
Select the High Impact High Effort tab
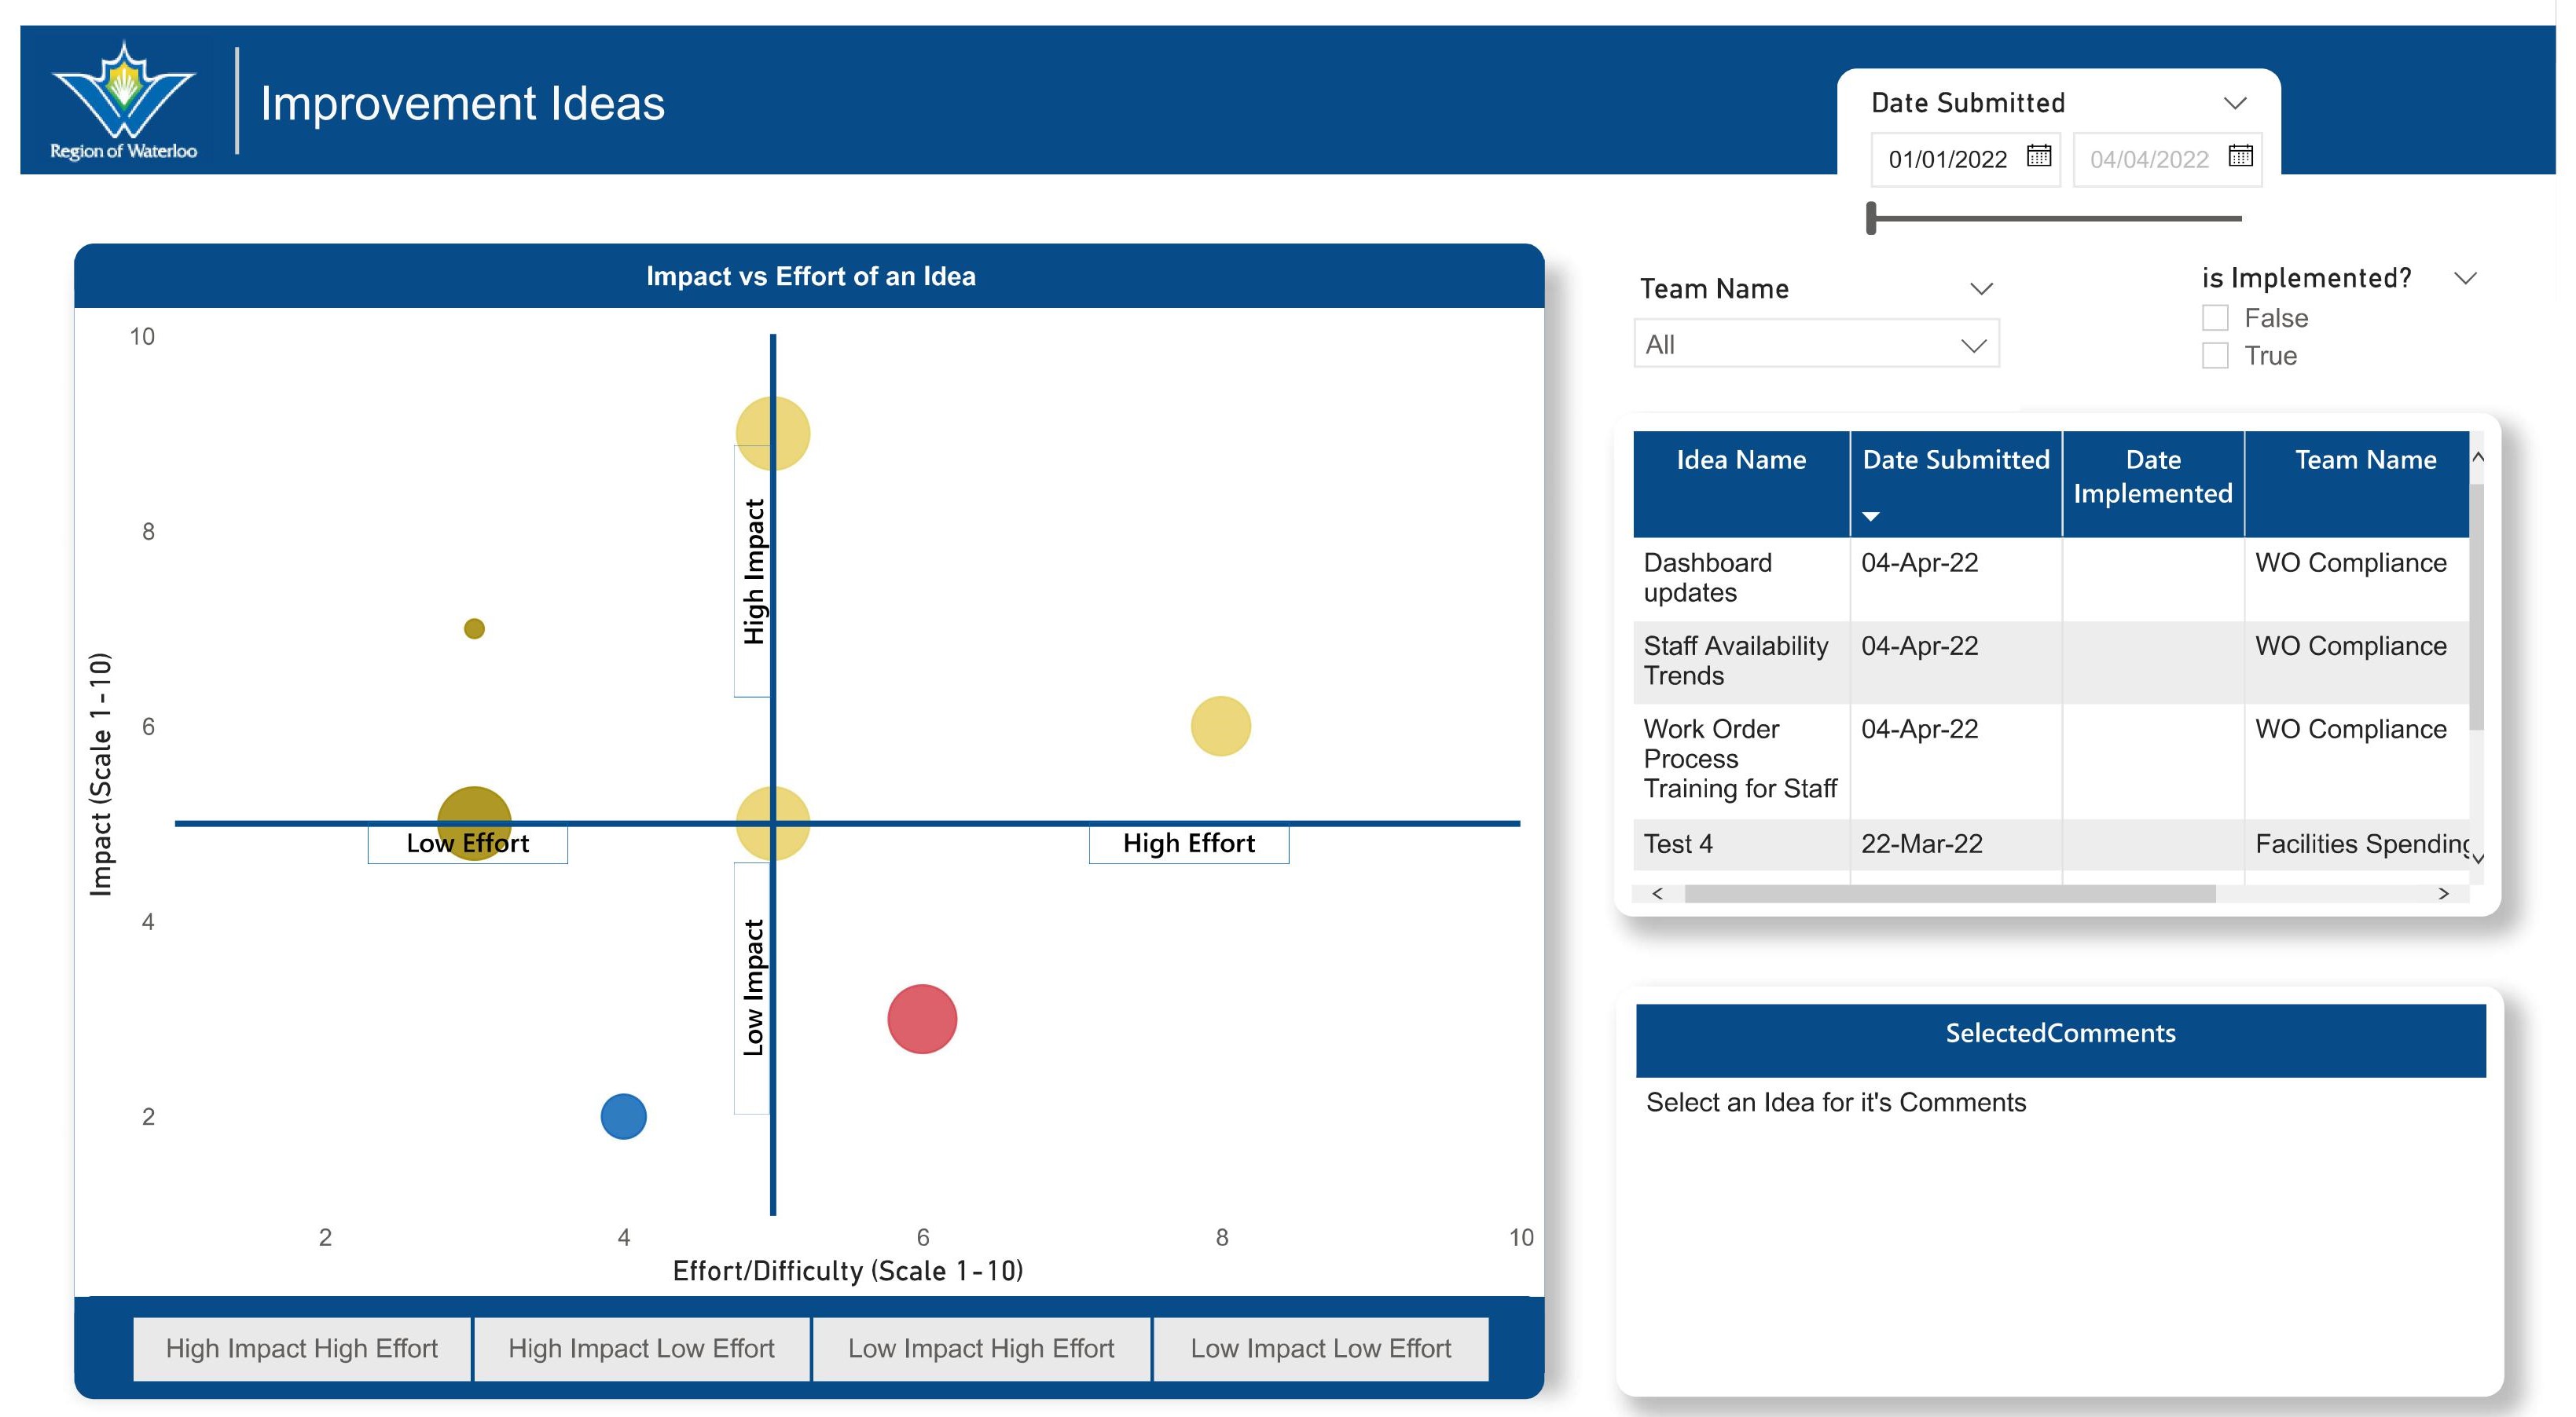pyautogui.click(x=301, y=1348)
